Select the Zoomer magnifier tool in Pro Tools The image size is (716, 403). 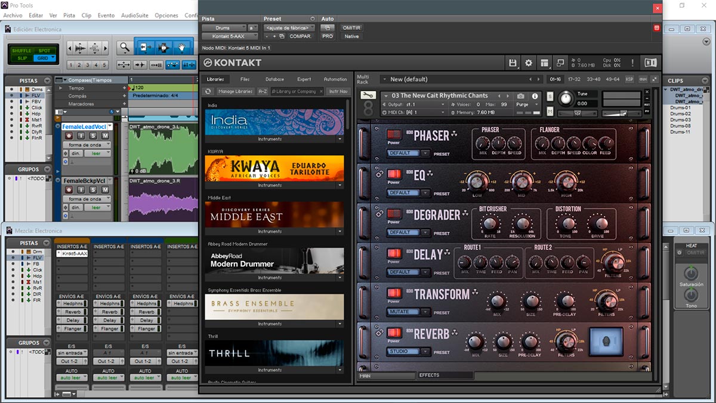125,47
